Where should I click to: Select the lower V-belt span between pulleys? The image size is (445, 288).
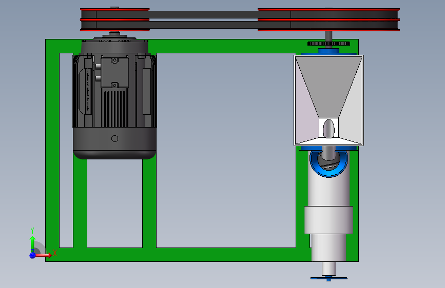click(x=203, y=25)
